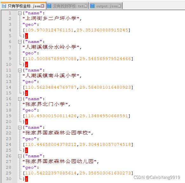Click the "geo" key on line 8
Screen dimensions: 185x183
click(30, 53)
